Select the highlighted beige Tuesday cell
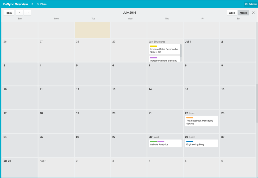The height and width of the screenshot is (178, 258). (x=92, y=30)
